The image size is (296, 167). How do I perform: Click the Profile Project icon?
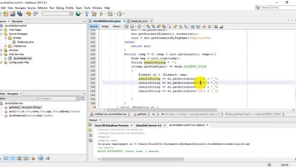(x=119, y=13)
